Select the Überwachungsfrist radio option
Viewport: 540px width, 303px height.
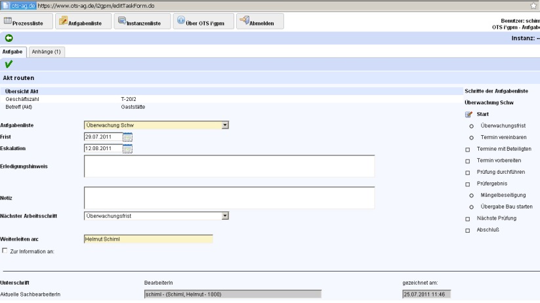(x=471, y=125)
